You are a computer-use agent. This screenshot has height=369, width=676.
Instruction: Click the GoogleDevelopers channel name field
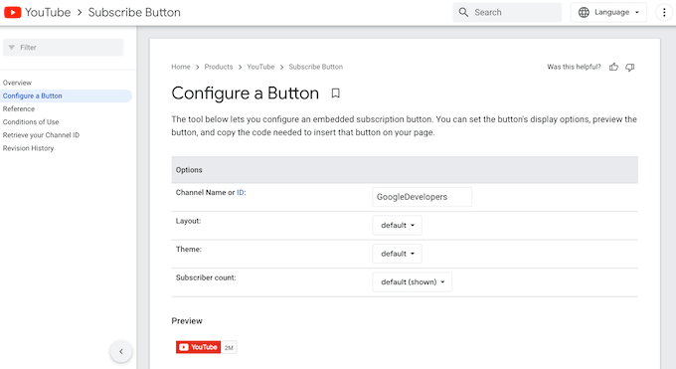click(x=422, y=197)
